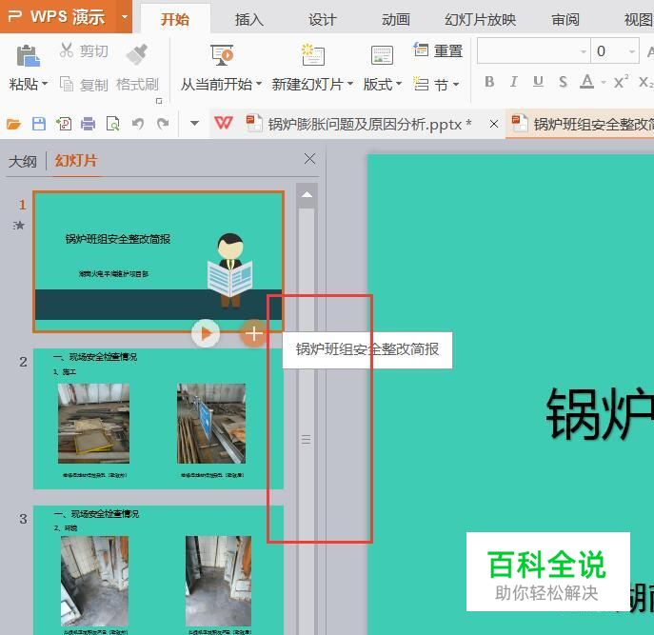Toggle Italic formatting button

pyautogui.click(x=514, y=82)
